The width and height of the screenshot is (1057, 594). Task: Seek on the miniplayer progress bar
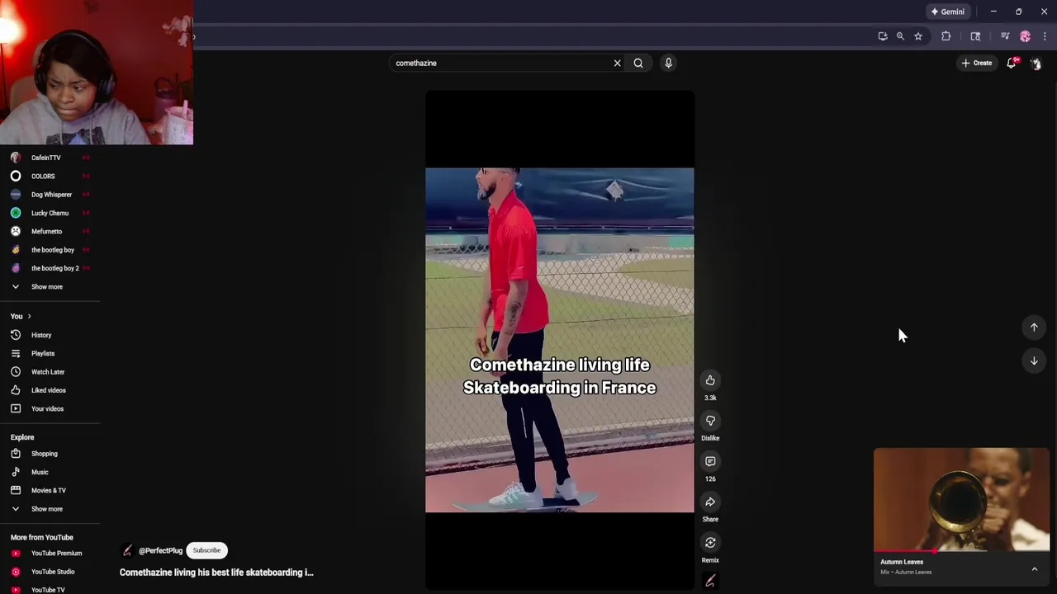click(961, 550)
